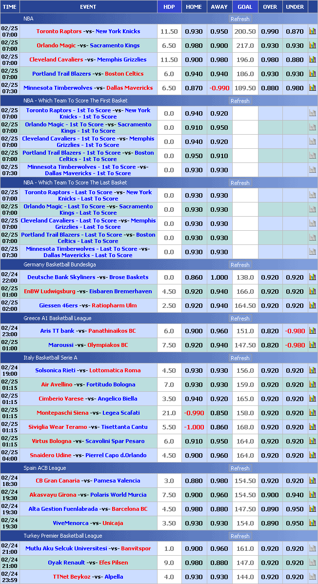Pick under odds -0.980 for Maroussi vs Olympiakos BC

coord(295,345)
